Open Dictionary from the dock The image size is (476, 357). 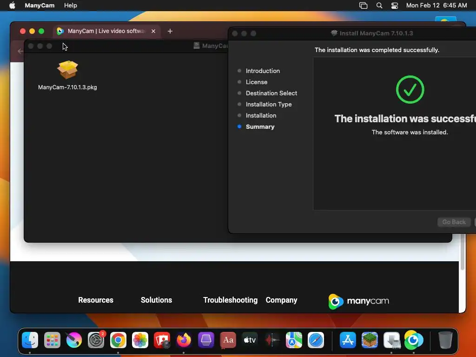(x=228, y=340)
